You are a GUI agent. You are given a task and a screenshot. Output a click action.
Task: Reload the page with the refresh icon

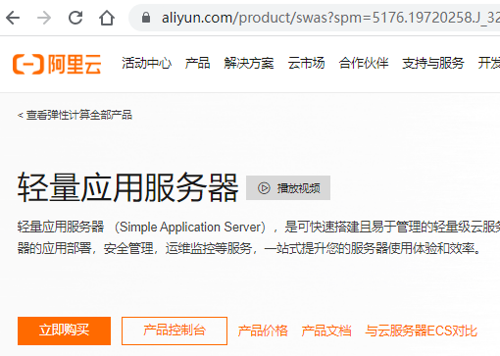tap(75, 18)
